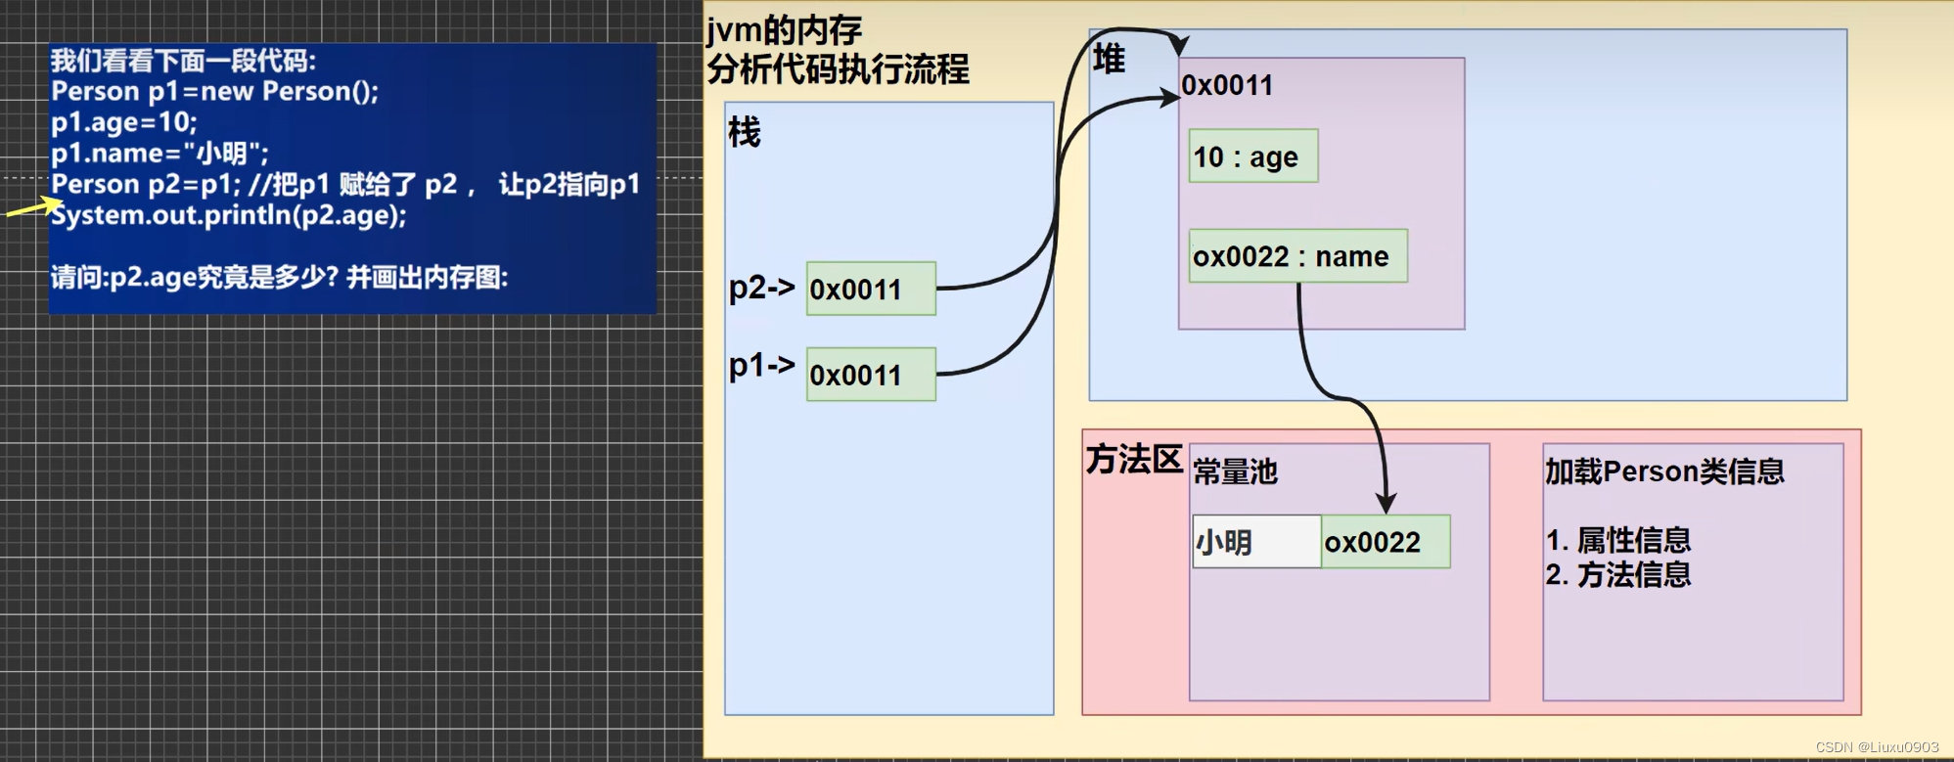This screenshot has width=1954, height=762.
Task: Click the code line 'p1.name="小明";'
Action: click(x=159, y=154)
